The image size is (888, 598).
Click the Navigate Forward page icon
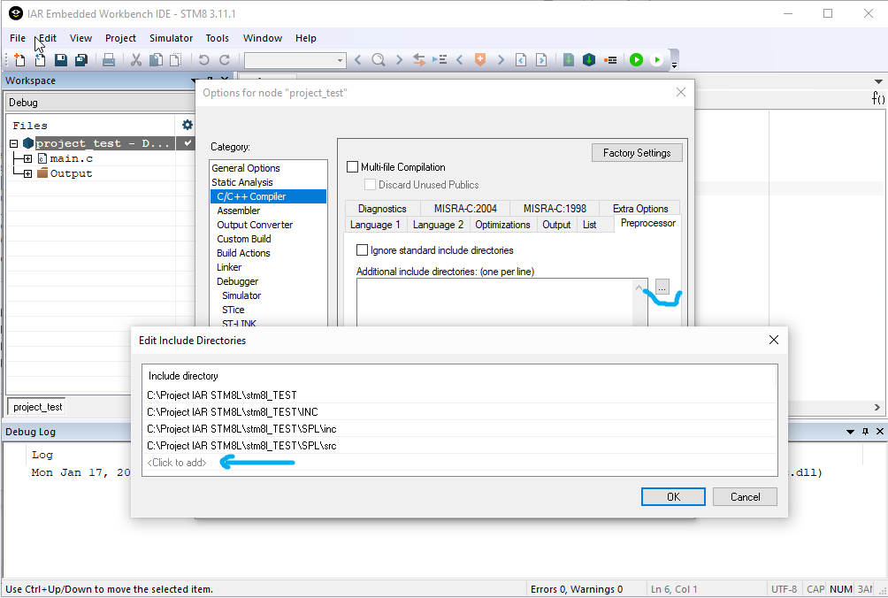click(x=541, y=59)
